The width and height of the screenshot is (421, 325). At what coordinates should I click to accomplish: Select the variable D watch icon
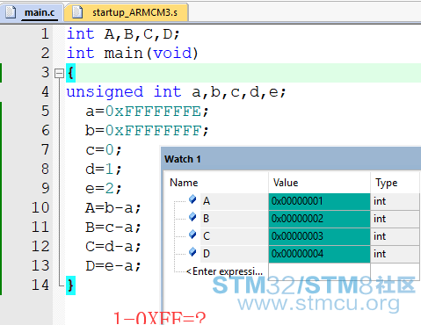point(192,252)
